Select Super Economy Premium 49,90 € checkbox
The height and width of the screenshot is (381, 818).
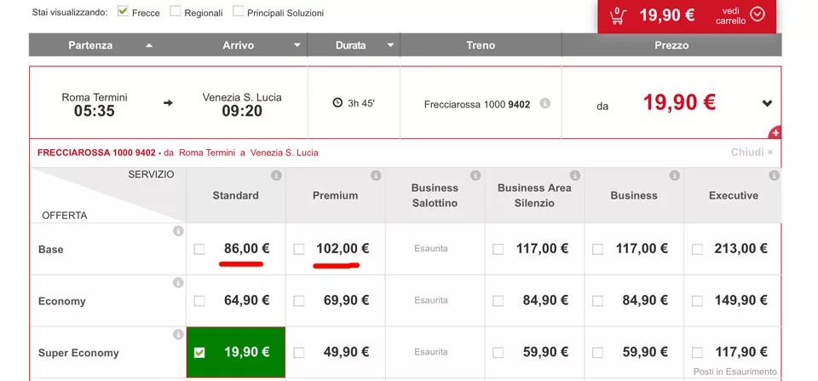[x=299, y=353]
